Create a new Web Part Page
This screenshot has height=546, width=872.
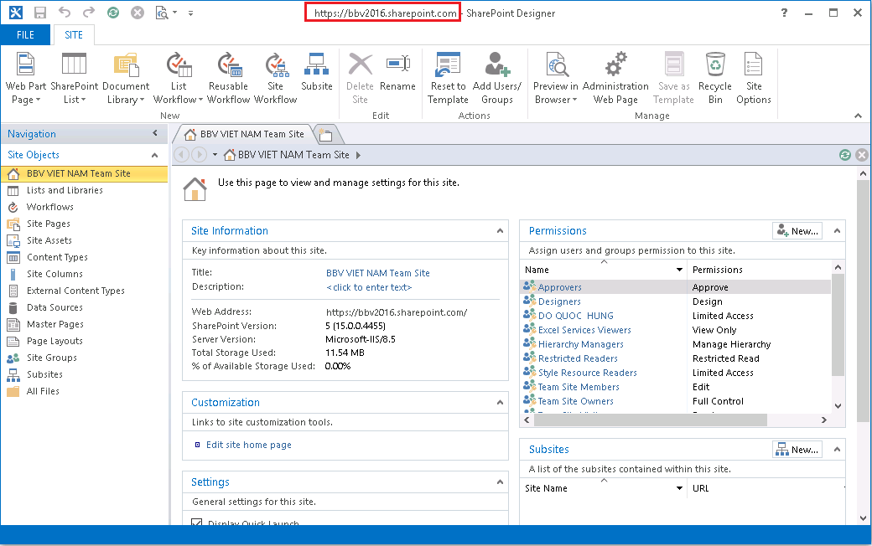click(26, 79)
